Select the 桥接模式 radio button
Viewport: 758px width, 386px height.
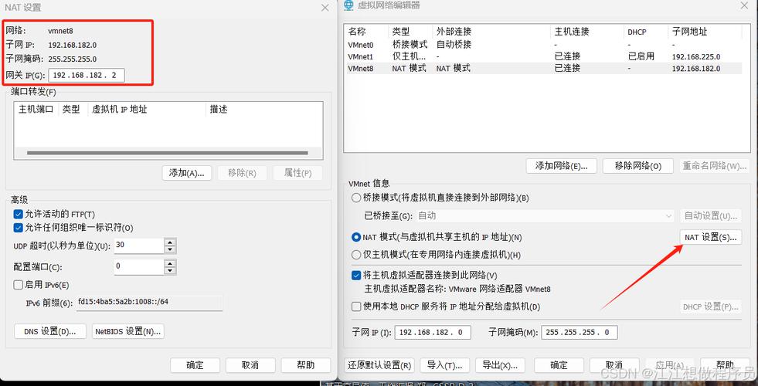[356, 198]
